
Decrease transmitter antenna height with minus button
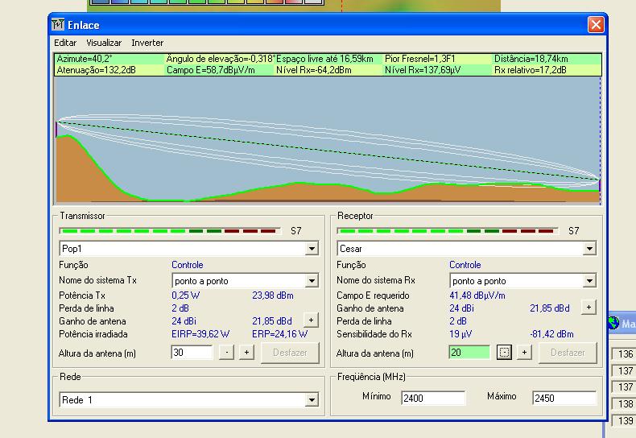[227, 353]
